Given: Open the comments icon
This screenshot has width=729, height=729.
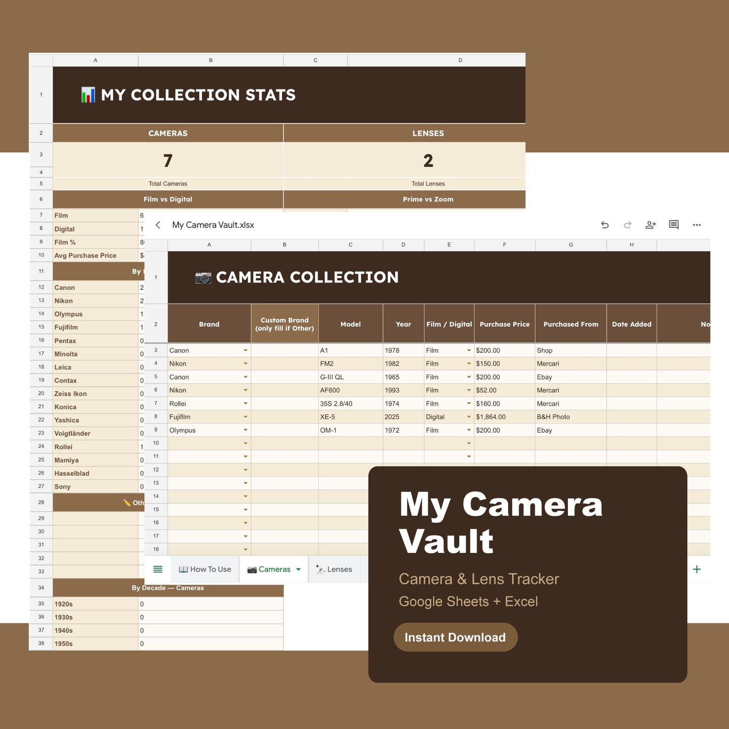Looking at the screenshot, I should click(x=673, y=225).
